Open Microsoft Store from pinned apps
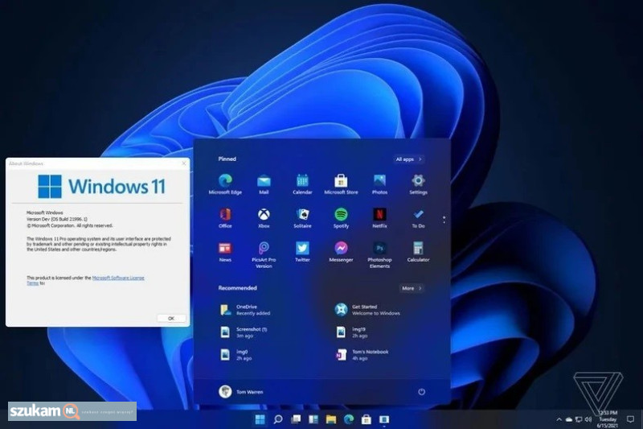The width and height of the screenshot is (643, 429). [341, 184]
